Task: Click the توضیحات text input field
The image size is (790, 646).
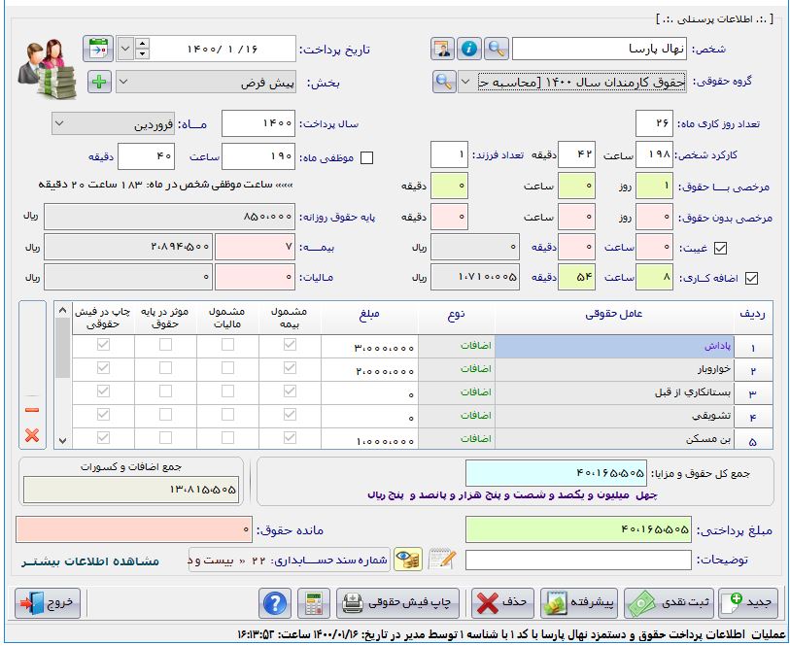Action: coord(577,560)
